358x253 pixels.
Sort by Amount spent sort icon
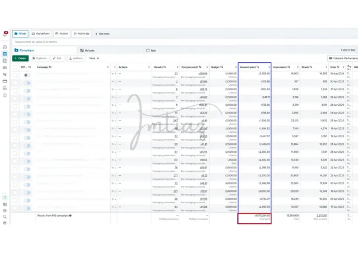click(x=258, y=67)
